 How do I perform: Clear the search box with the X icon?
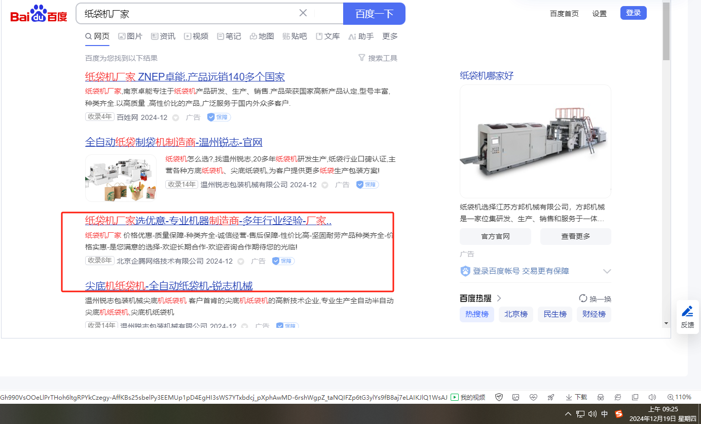[303, 13]
